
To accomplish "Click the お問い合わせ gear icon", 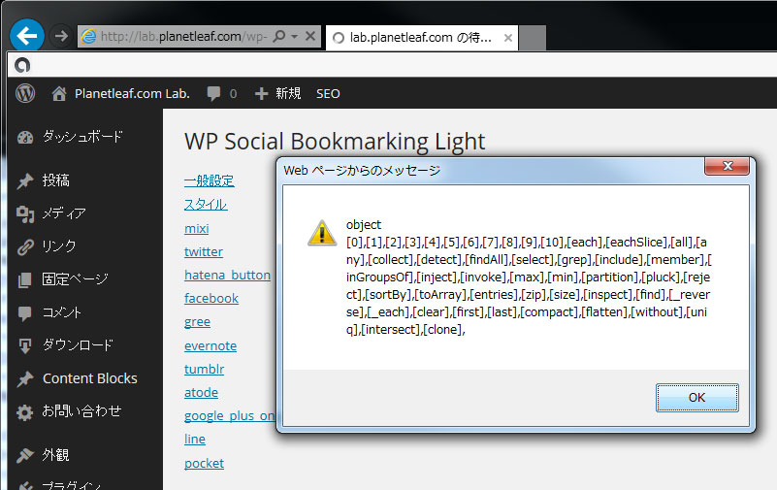I will (25, 412).
